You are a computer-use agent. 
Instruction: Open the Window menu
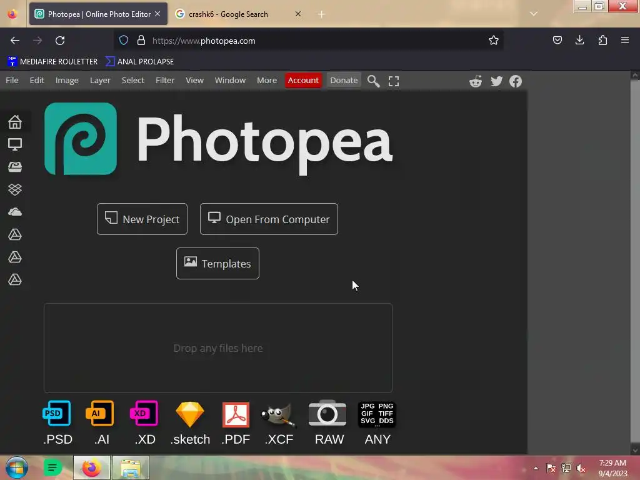point(230,81)
